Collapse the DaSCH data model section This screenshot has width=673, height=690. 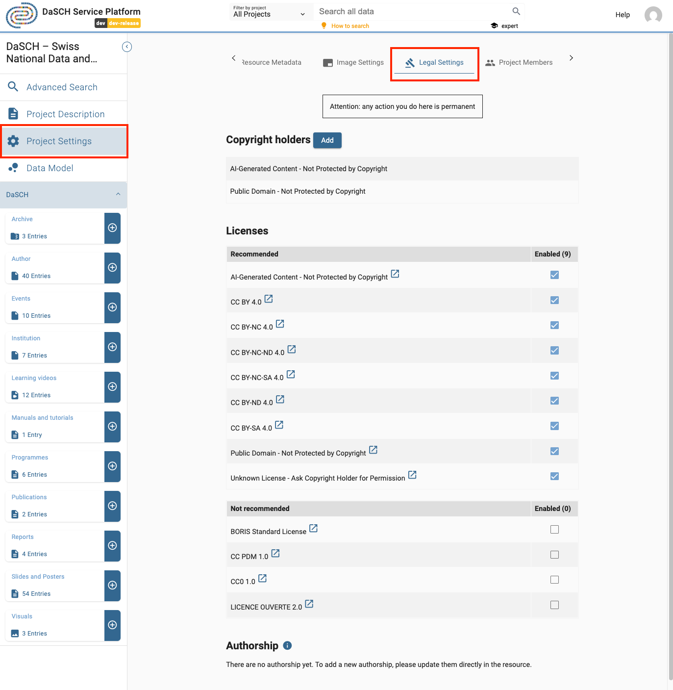pyautogui.click(x=118, y=194)
